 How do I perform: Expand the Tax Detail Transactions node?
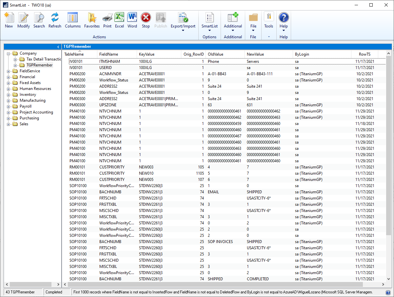tap(15, 59)
